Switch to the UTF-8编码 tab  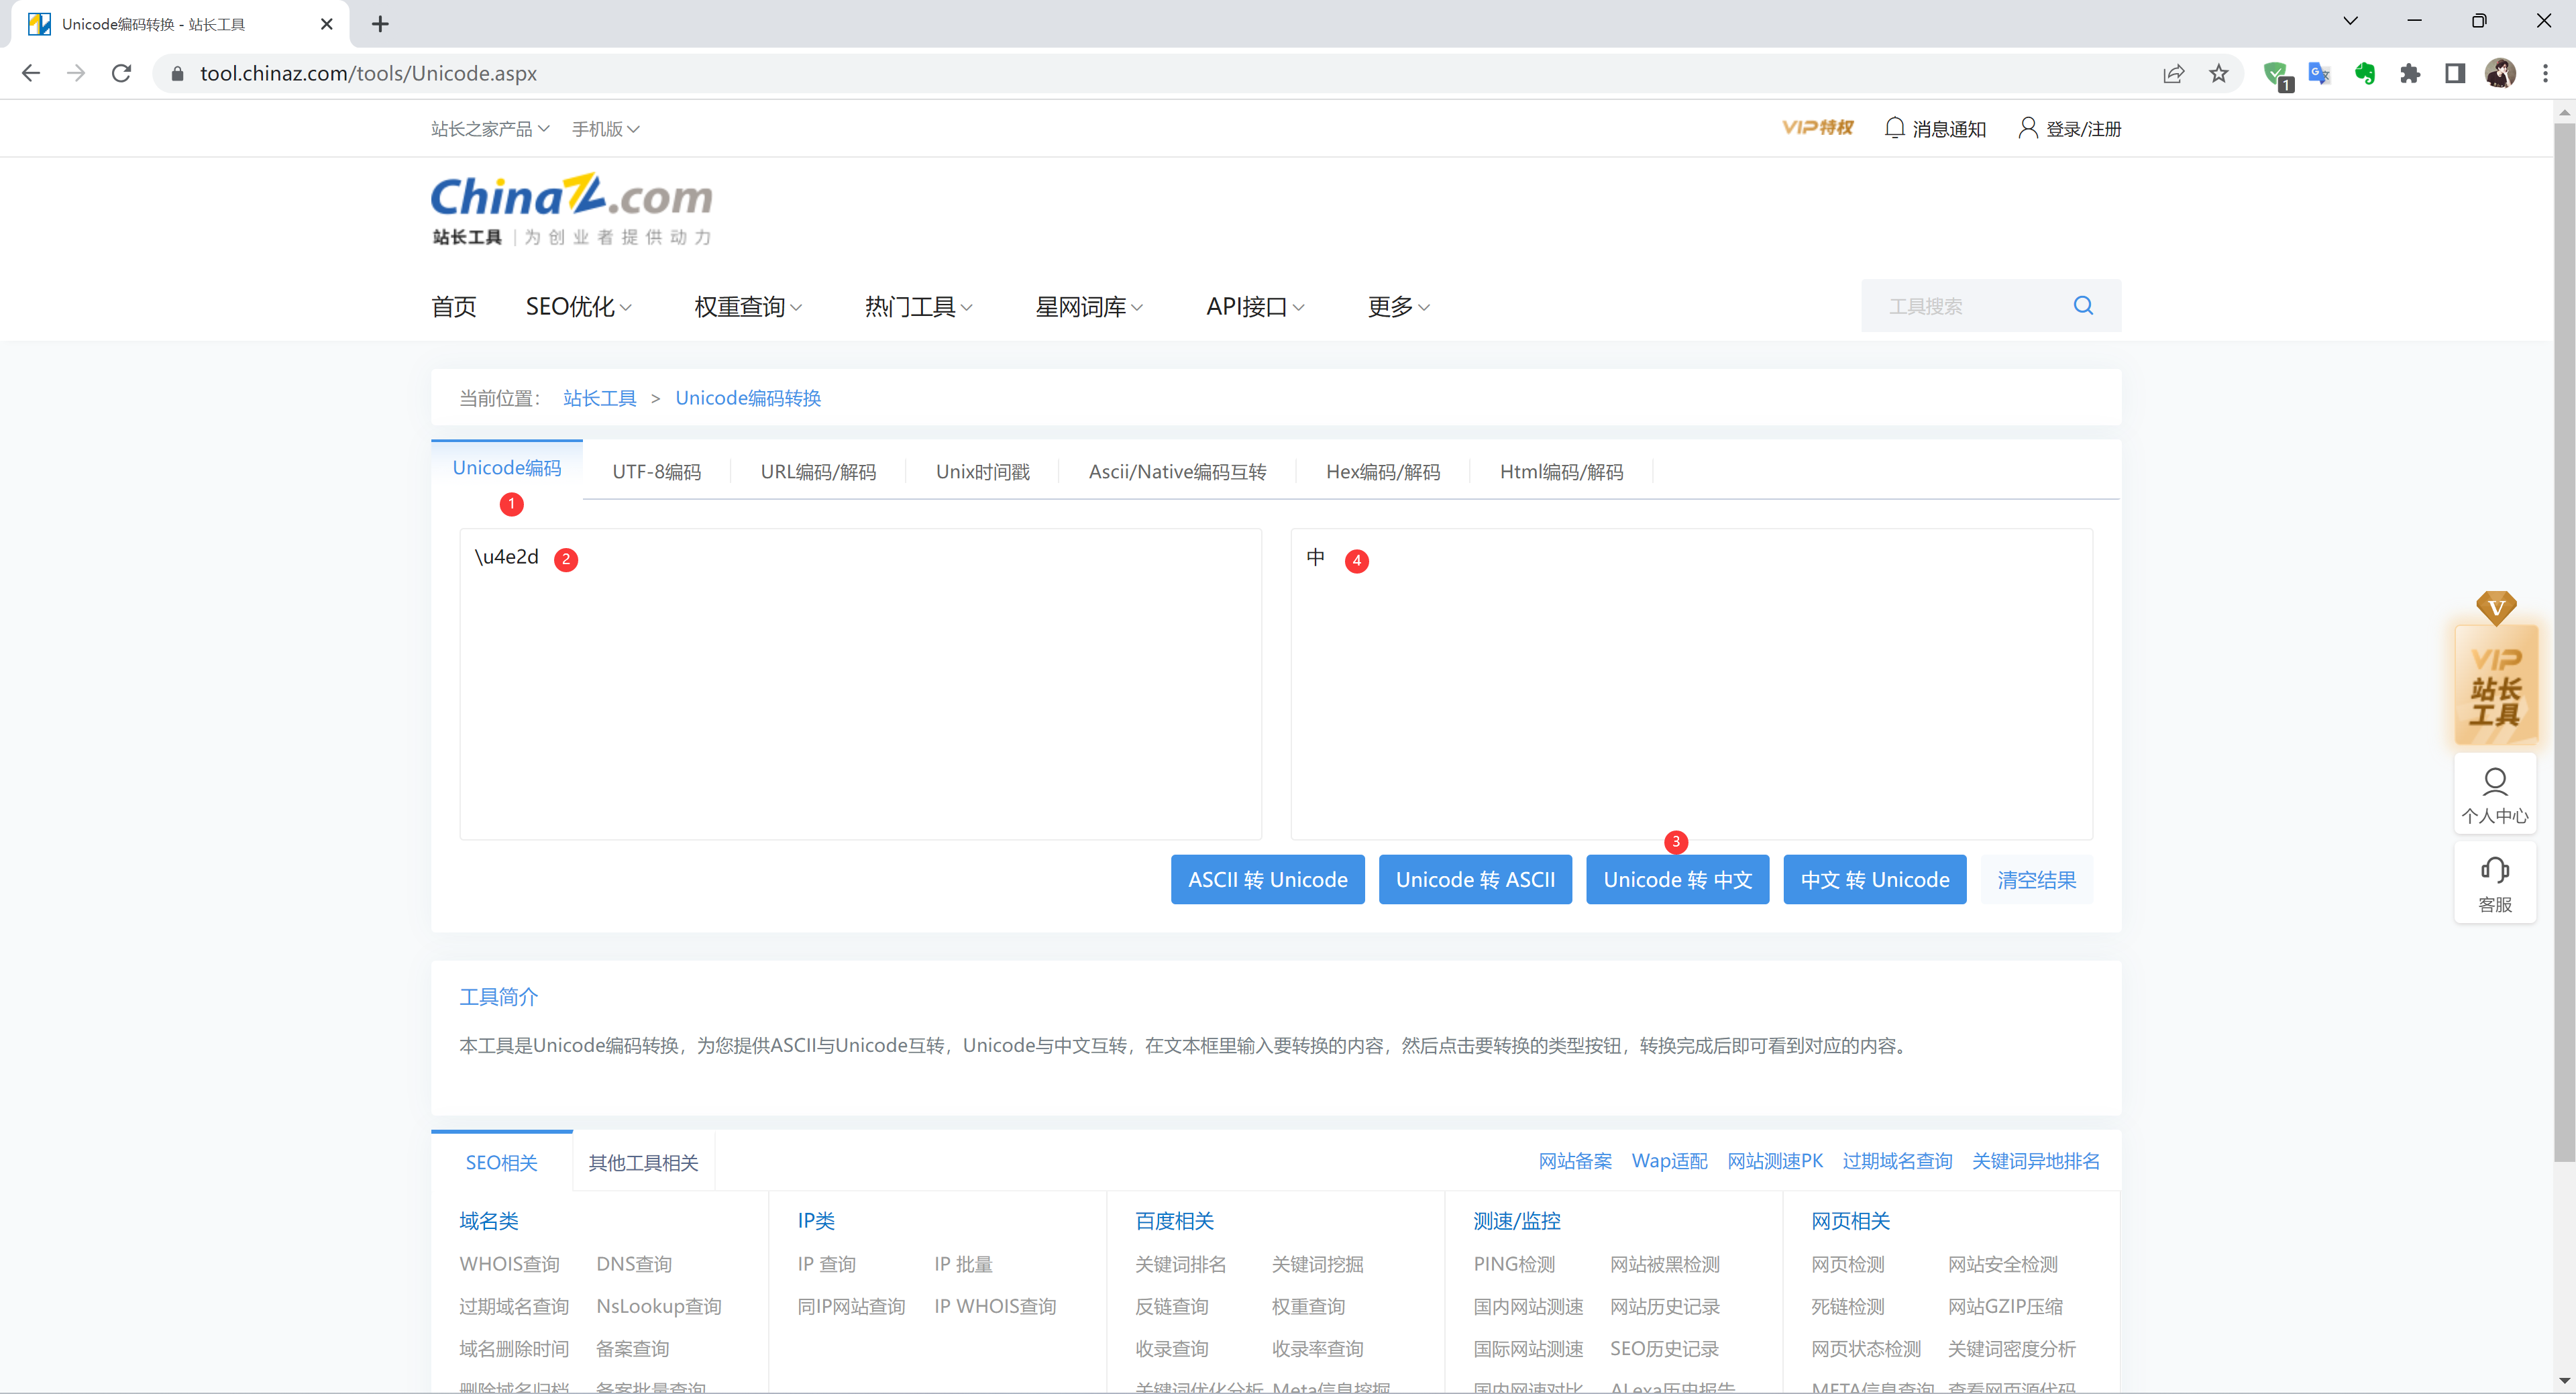pyautogui.click(x=657, y=471)
